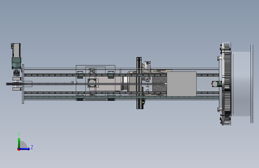Select the protruding lead screw tip at far left
The height and width of the screenshot is (168, 259).
tap(14, 84)
